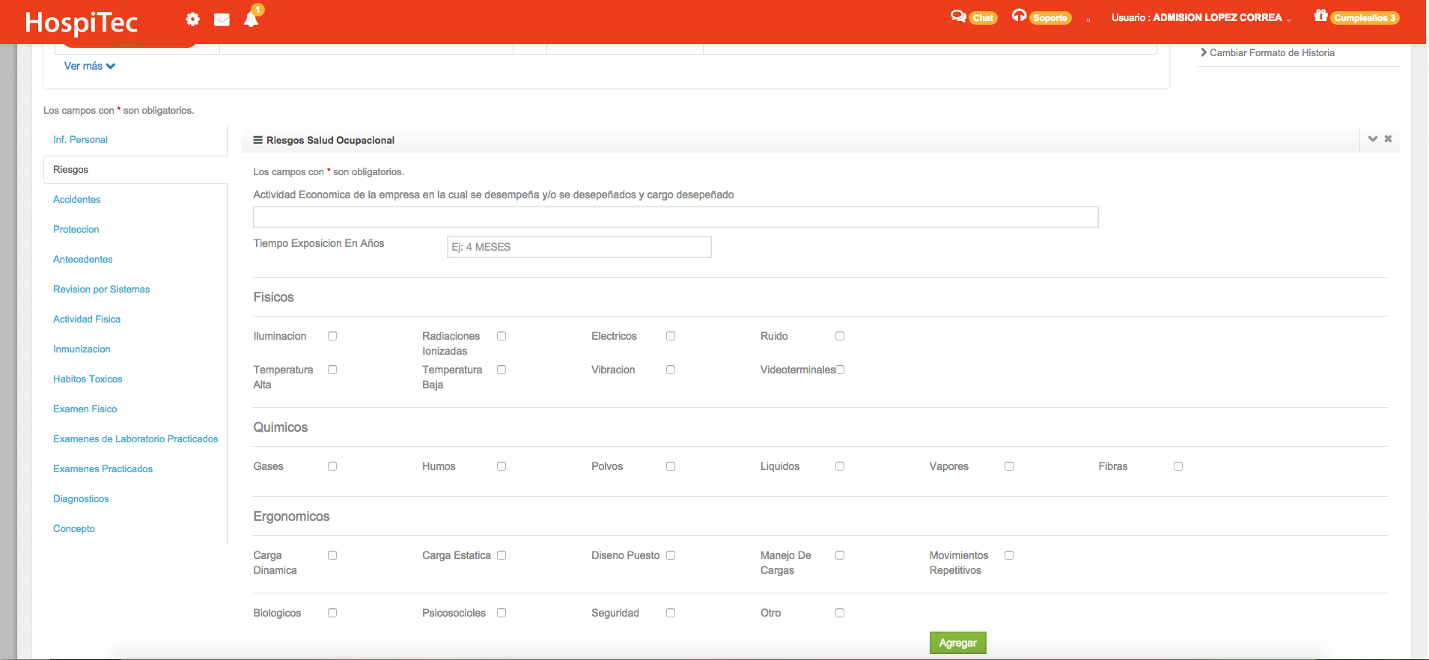Screen dimensions: 1429x660
Task: Open the notifications bell icon
Action: click(251, 19)
